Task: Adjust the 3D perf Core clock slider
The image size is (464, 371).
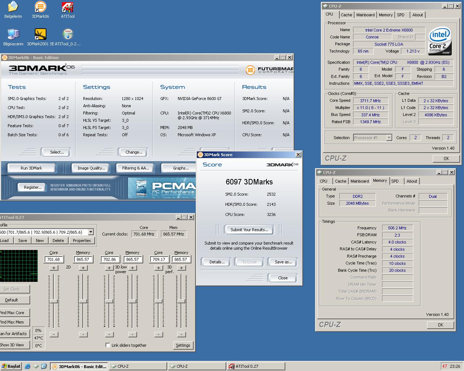Action: pyautogui.click(x=158, y=301)
